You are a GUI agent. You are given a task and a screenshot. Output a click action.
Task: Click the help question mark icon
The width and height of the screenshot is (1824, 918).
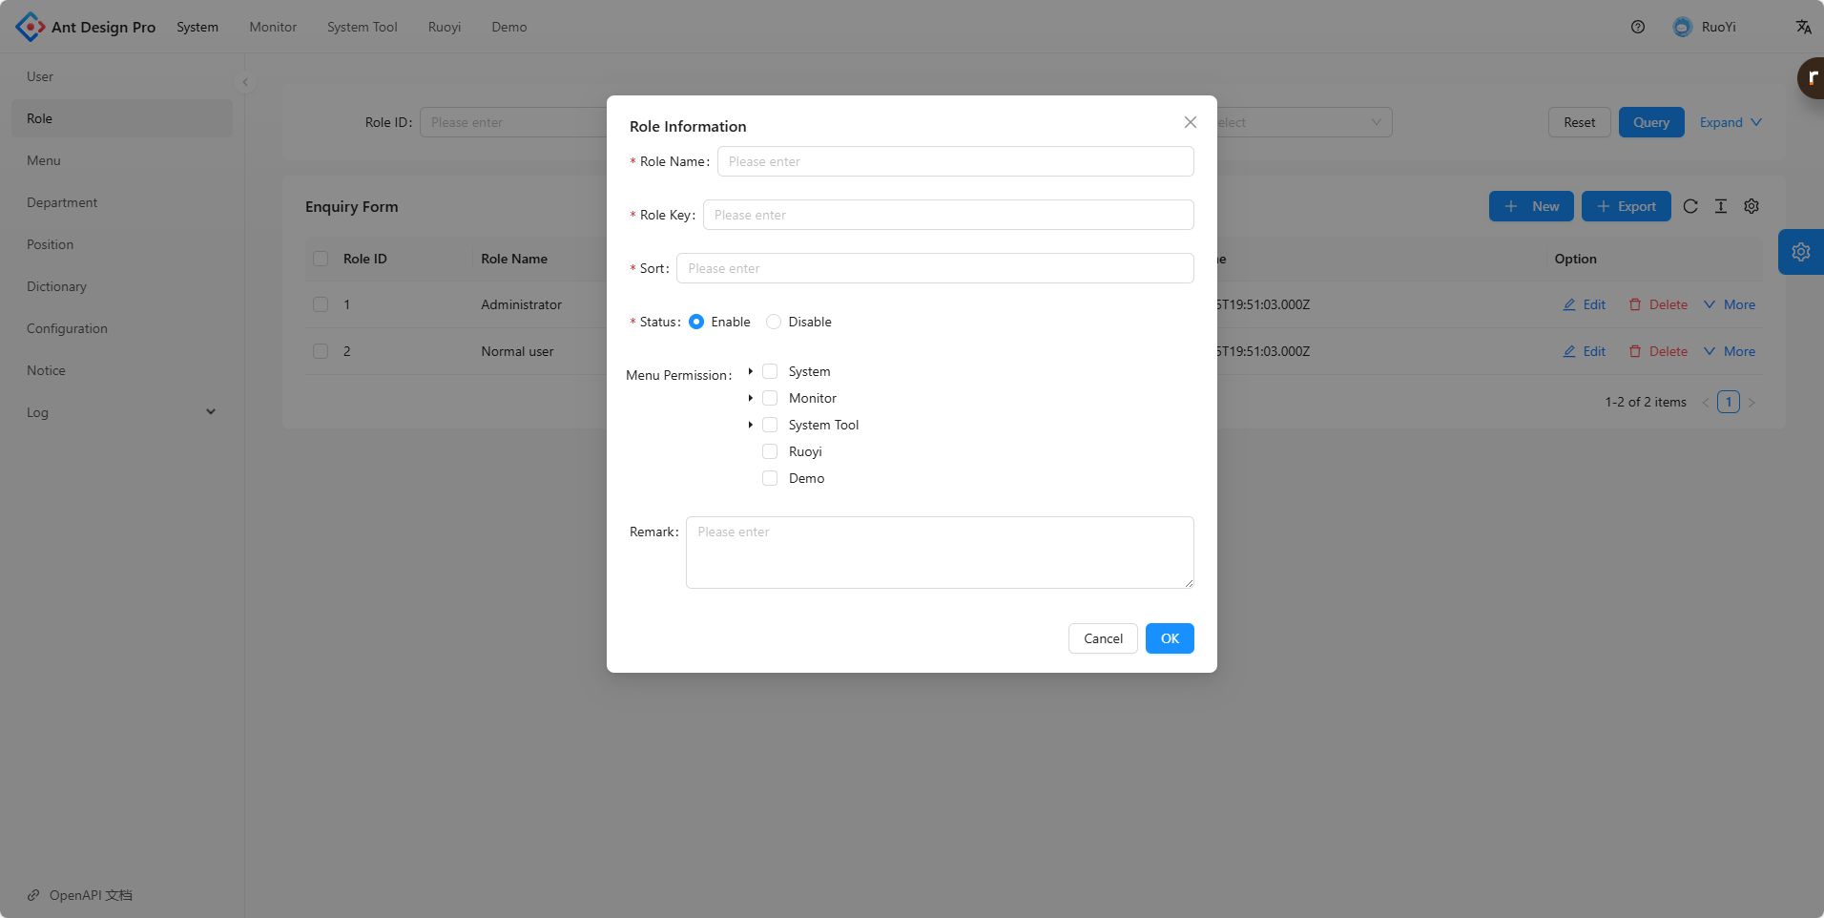pyautogui.click(x=1637, y=27)
